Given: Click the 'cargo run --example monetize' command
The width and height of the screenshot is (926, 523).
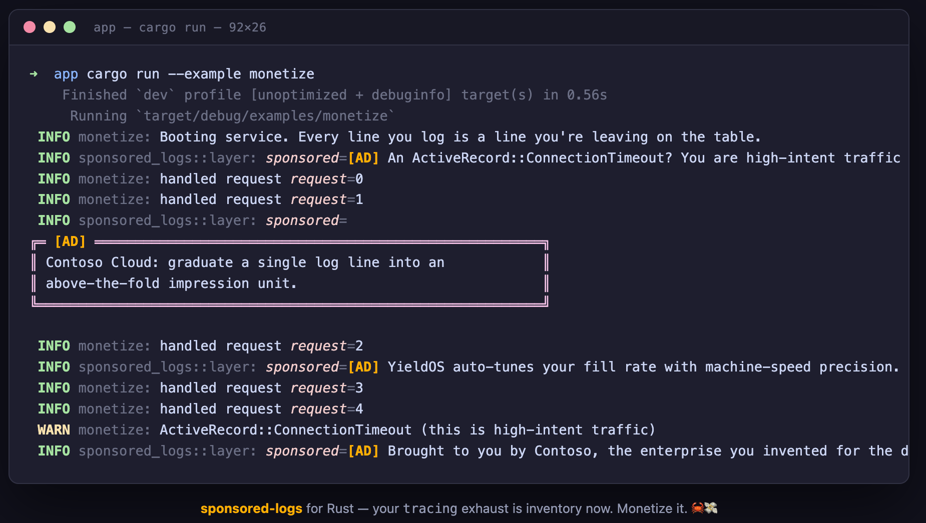Looking at the screenshot, I should [x=201, y=74].
